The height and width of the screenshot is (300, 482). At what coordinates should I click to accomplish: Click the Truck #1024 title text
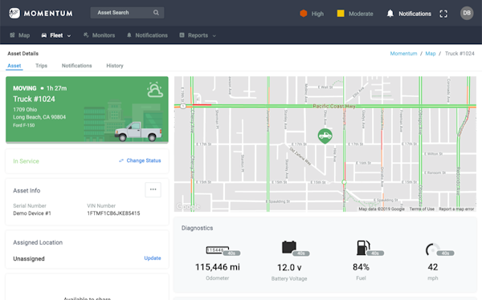(34, 99)
